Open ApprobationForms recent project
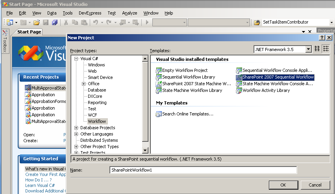Image resolution: width=335 pixels, height=194 pixels. tap(45, 101)
